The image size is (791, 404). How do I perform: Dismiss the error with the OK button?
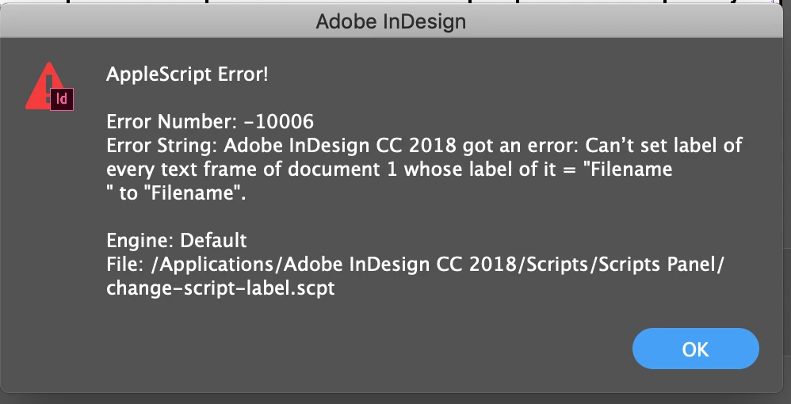695,349
